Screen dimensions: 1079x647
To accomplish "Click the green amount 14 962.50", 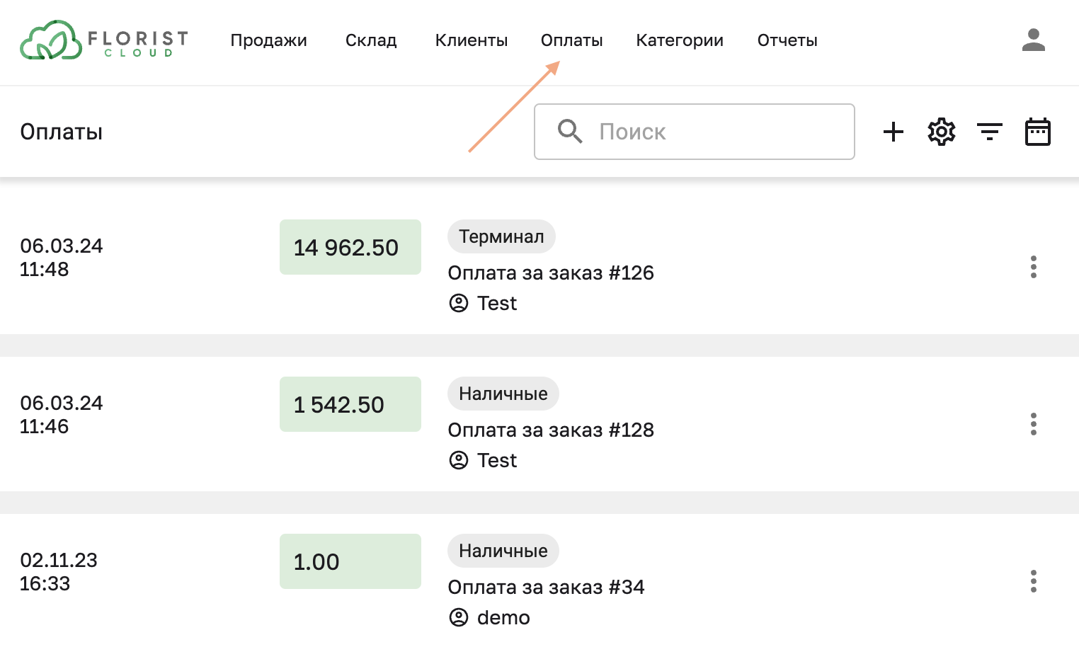I will [350, 247].
